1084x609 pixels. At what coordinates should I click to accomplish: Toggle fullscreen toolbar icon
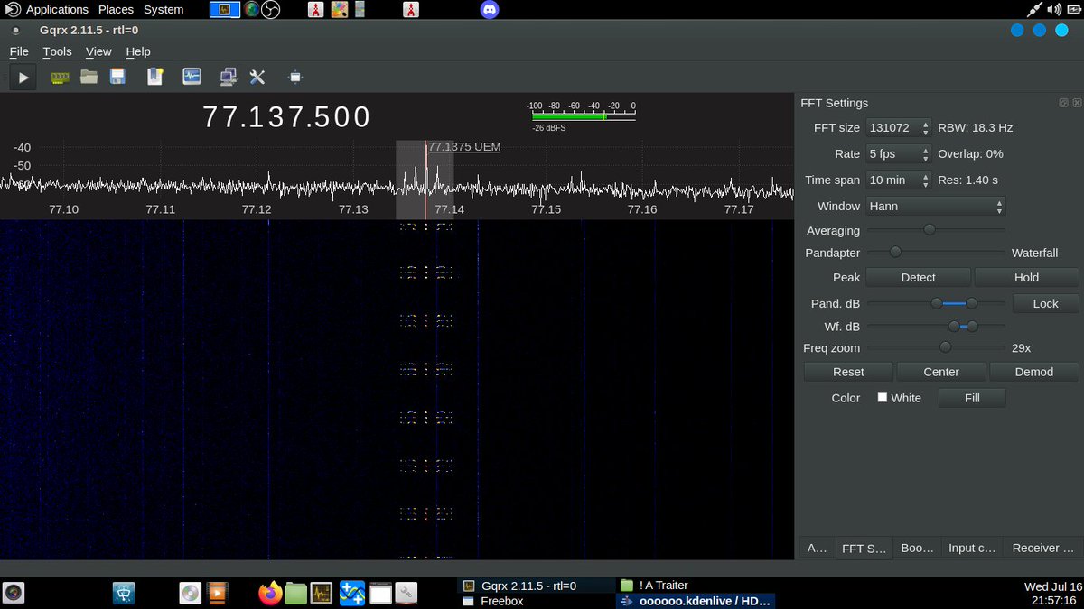coord(295,78)
